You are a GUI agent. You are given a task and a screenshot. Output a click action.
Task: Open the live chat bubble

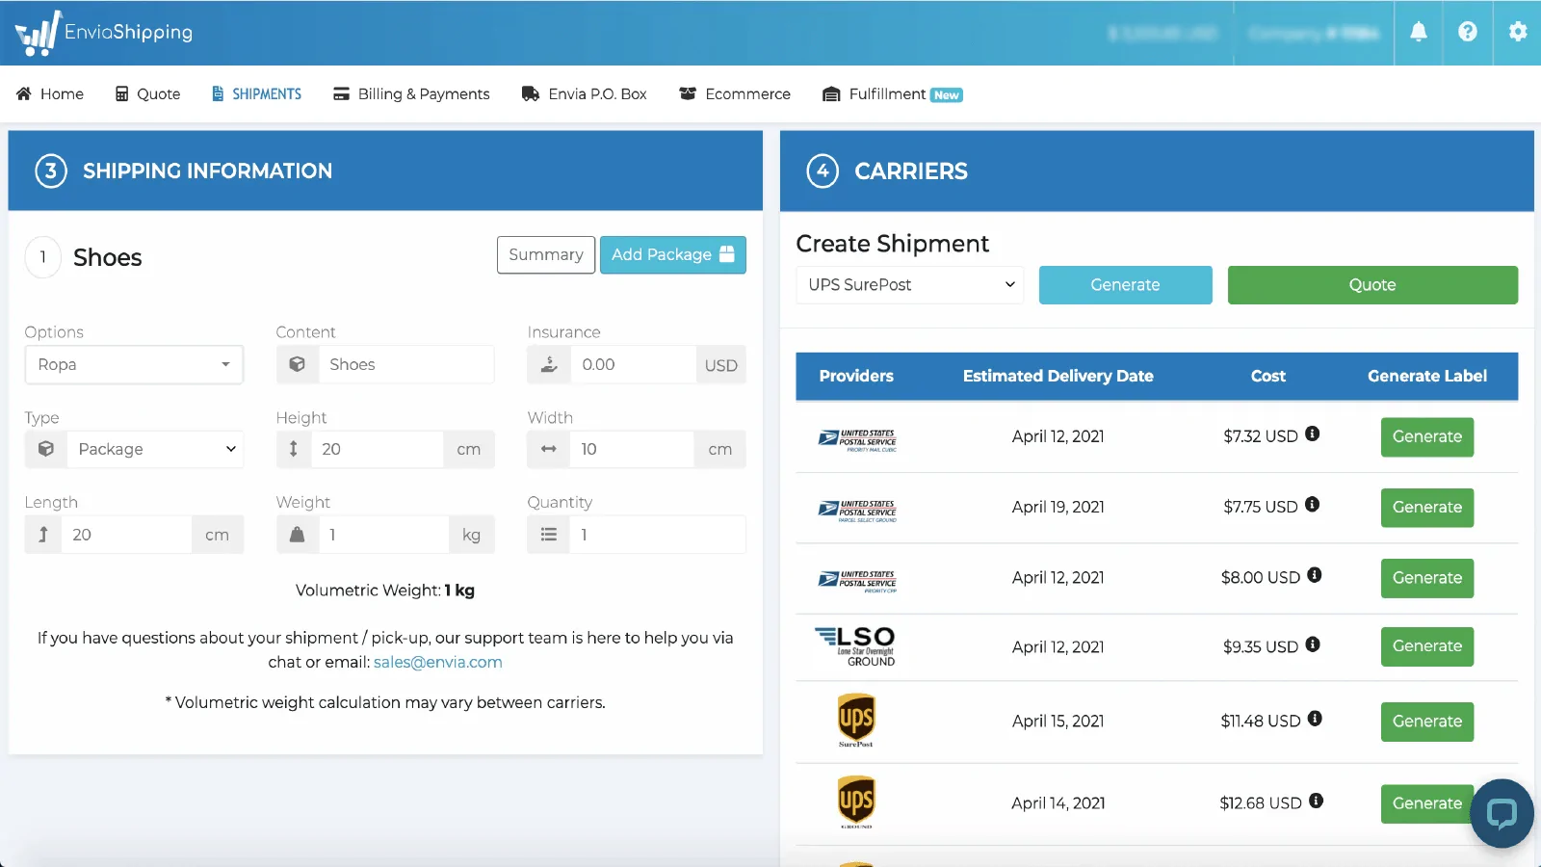point(1502,813)
